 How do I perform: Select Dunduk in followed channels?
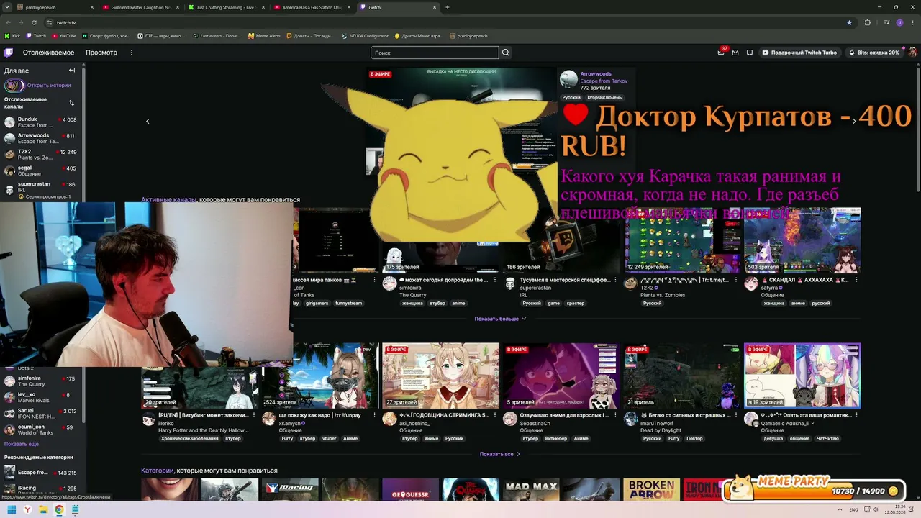[x=42, y=122]
